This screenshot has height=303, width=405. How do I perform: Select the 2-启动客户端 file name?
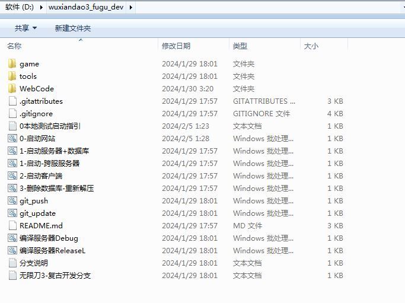click(x=41, y=176)
